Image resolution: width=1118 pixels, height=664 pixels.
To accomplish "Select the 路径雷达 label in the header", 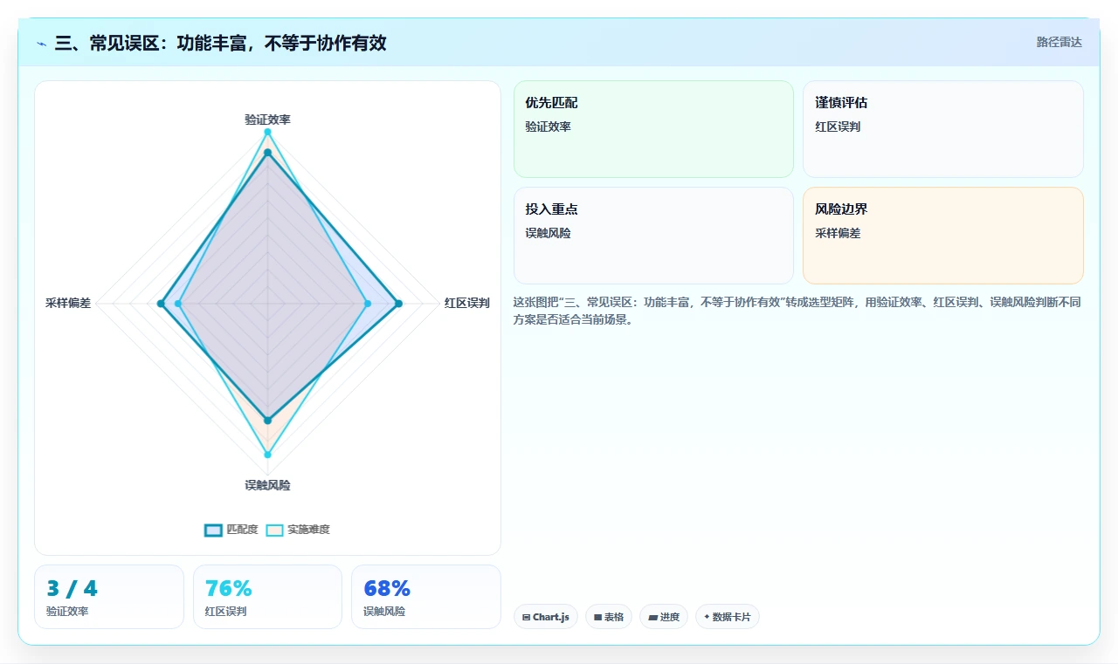I will point(1059,42).
